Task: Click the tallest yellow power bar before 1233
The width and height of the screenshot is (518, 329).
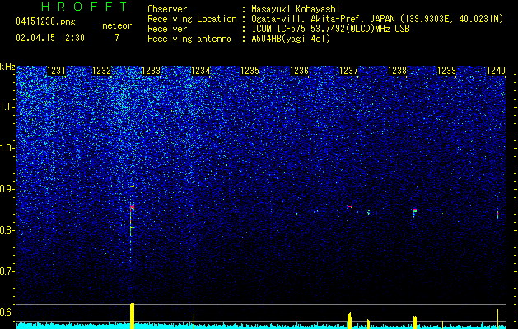Action: point(132,316)
